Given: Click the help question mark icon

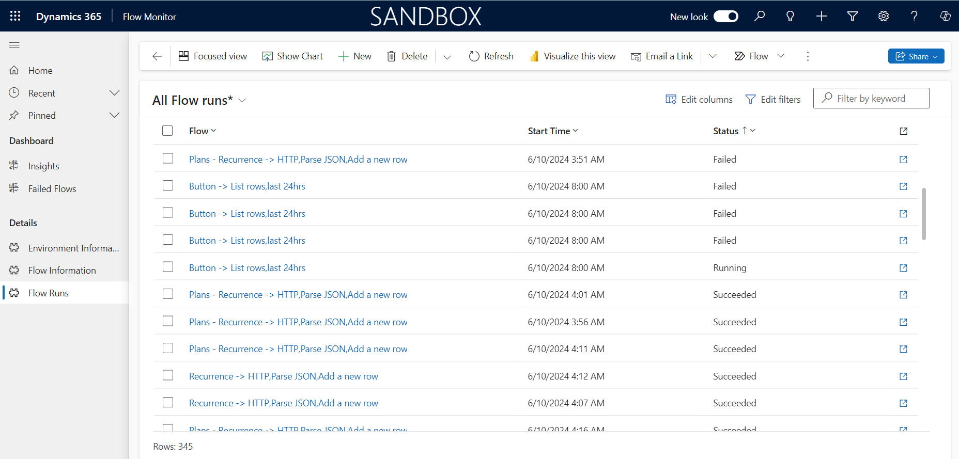Looking at the screenshot, I should pyautogui.click(x=914, y=16).
